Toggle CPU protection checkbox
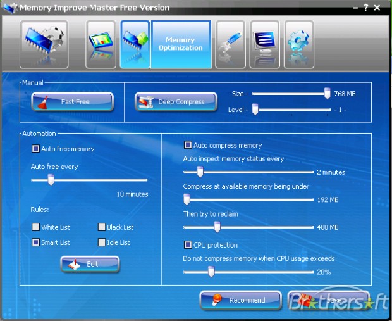 [188, 244]
